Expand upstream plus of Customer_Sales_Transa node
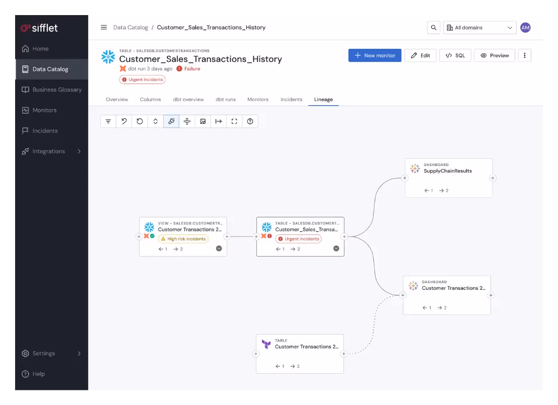The width and height of the screenshot is (558, 405). (x=256, y=237)
